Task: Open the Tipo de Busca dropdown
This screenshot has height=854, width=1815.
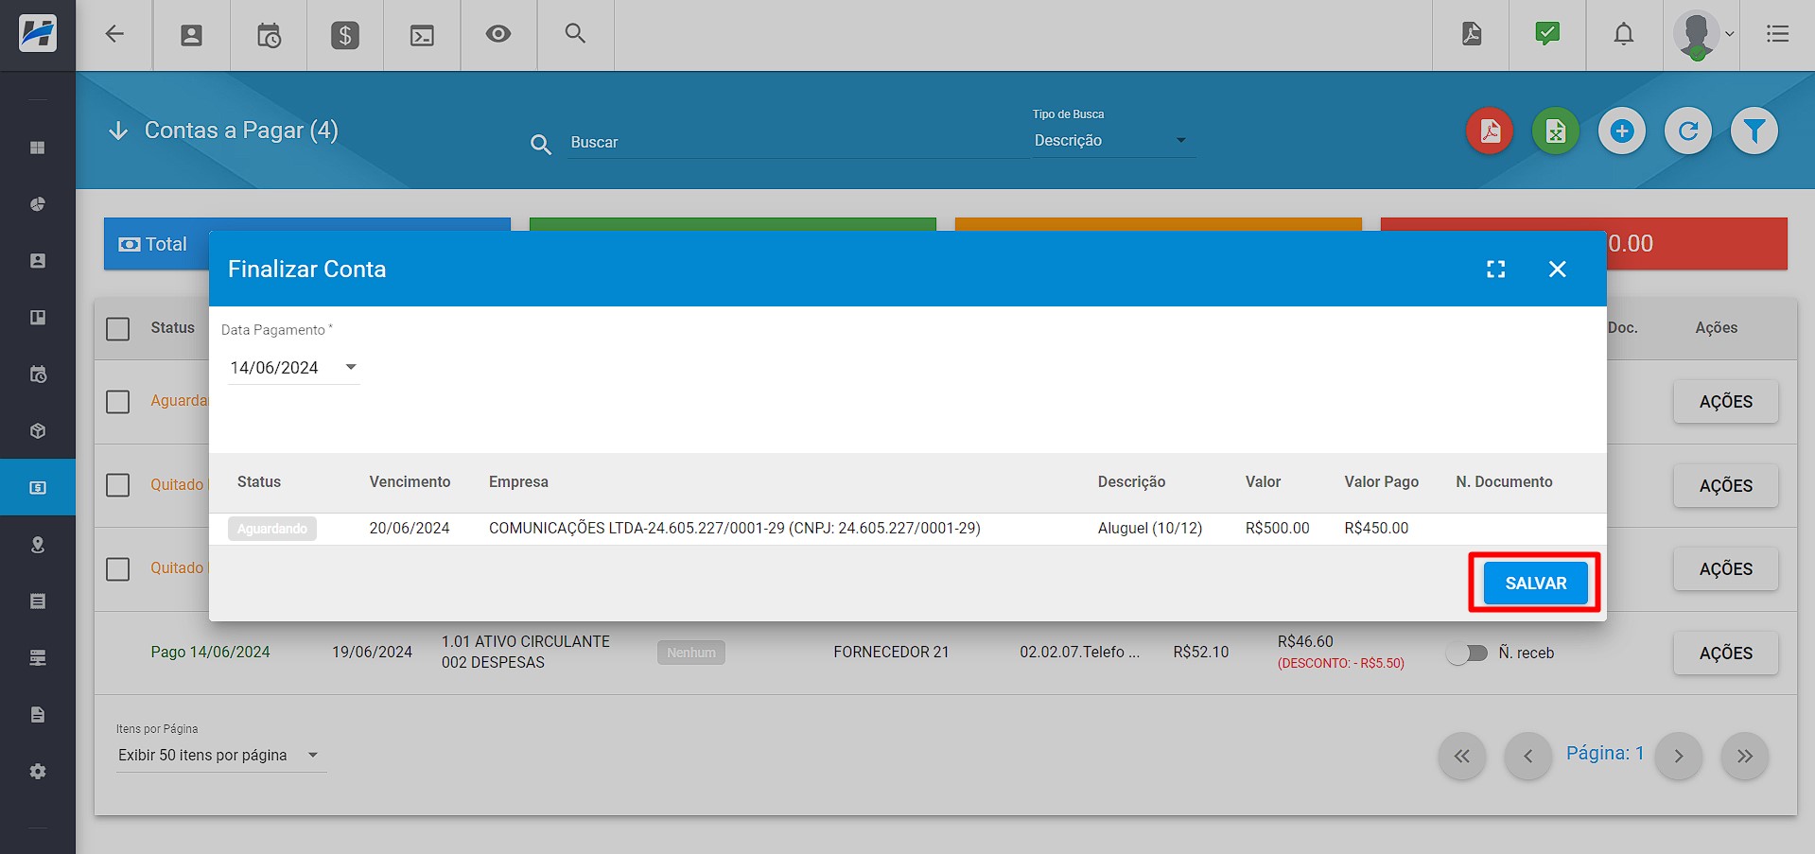Action: [x=1112, y=140]
